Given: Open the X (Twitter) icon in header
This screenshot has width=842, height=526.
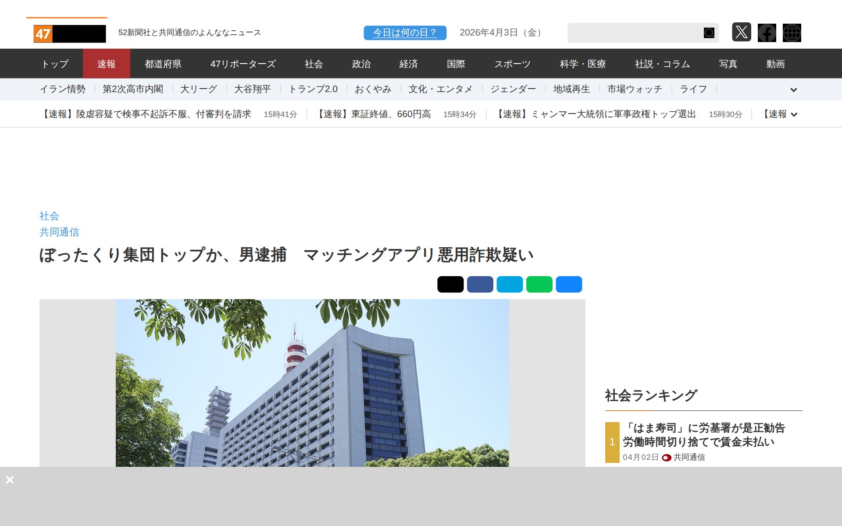Looking at the screenshot, I should (741, 32).
